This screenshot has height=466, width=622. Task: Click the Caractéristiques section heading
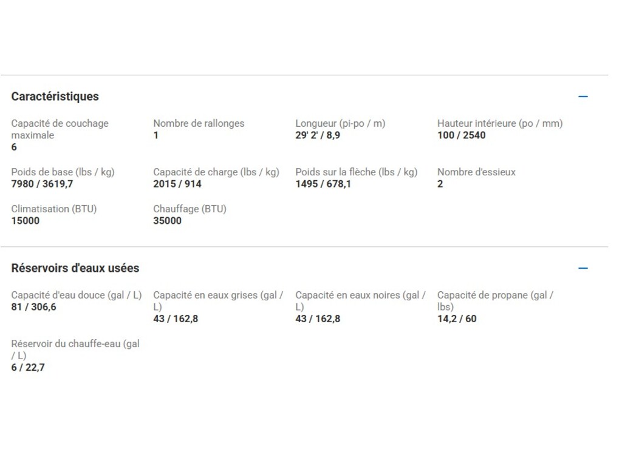55,96
